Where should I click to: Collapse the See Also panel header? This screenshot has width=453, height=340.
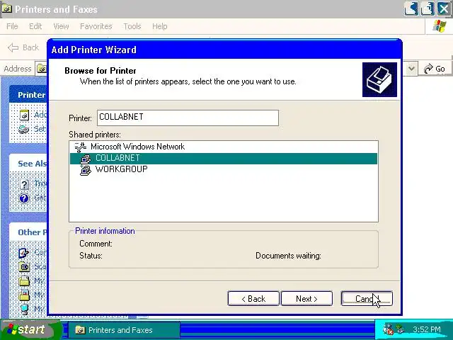(x=28, y=164)
